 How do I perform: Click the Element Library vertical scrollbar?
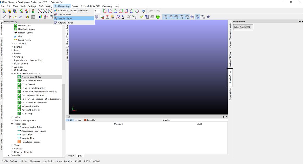[64, 107]
